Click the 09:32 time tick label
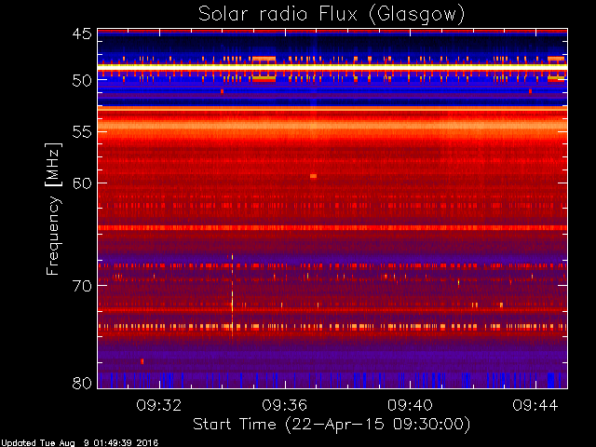 coord(159,405)
